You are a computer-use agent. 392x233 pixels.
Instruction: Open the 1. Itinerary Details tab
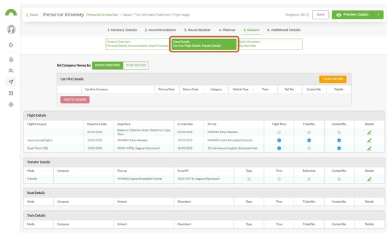122,30
